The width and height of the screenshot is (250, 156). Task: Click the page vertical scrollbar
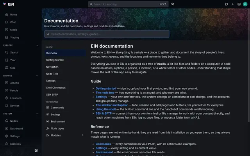click(x=249, y=65)
